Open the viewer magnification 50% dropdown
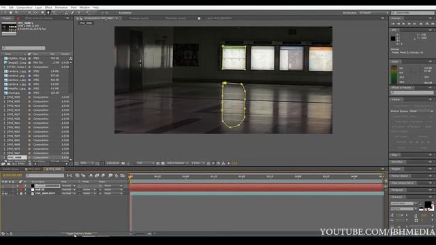436x245 pixels. tap(87, 163)
